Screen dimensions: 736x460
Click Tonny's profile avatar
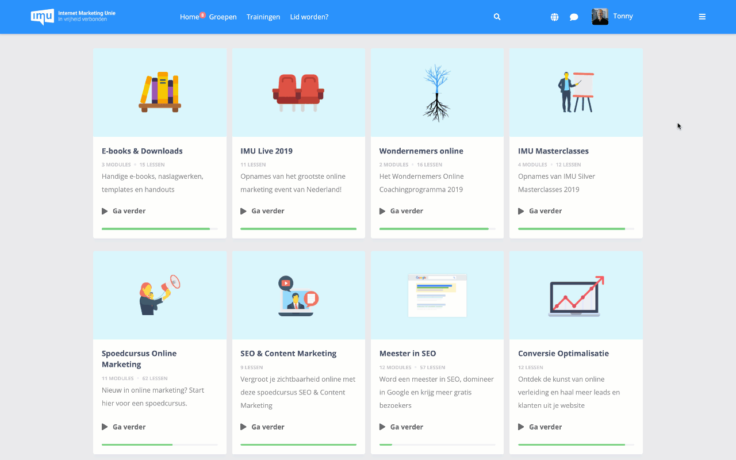tap(600, 17)
